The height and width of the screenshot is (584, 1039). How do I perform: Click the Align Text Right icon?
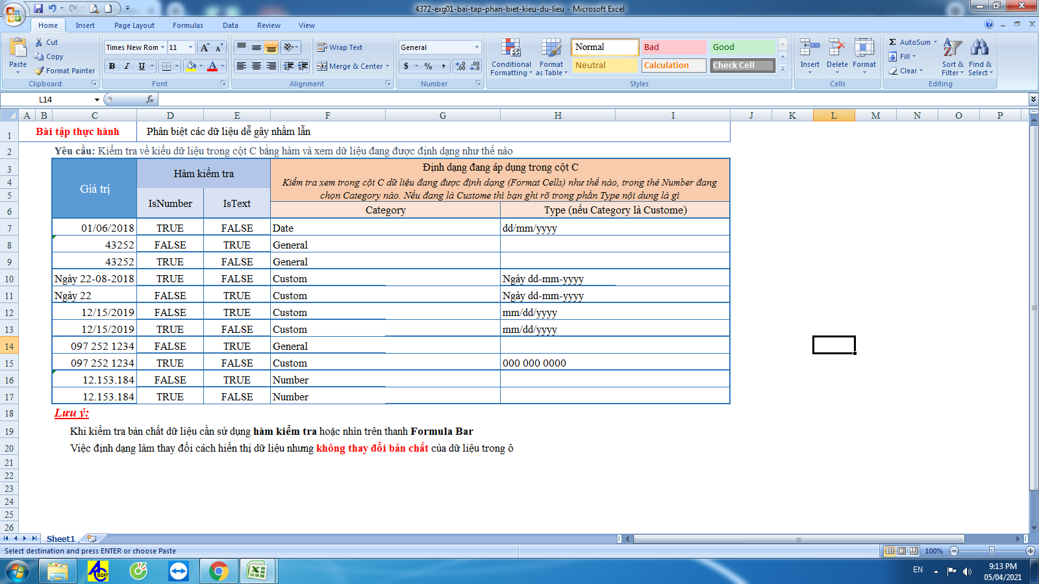tap(271, 66)
